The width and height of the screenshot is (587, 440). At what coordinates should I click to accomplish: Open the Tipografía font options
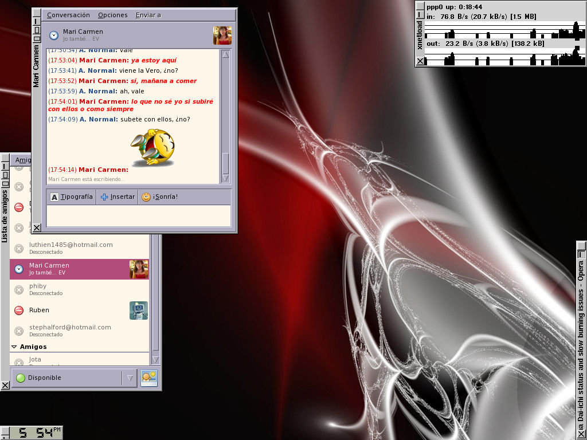(72, 197)
